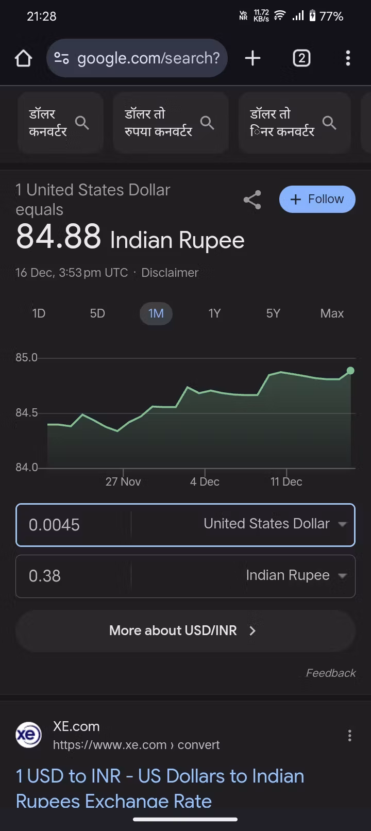The width and height of the screenshot is (371, 831).
Task: Select the 5Y chart range
Action: click(273, 313)
